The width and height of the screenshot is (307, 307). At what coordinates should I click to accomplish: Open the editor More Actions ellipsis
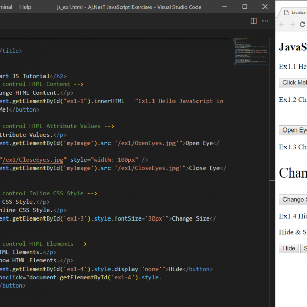(x=265, y=21)
